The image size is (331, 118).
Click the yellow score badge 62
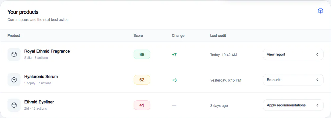point(142,80)
